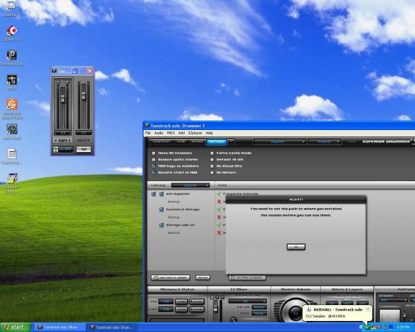
Task: Open Cubase desktop shortcut icon
Action: [11, 32]
